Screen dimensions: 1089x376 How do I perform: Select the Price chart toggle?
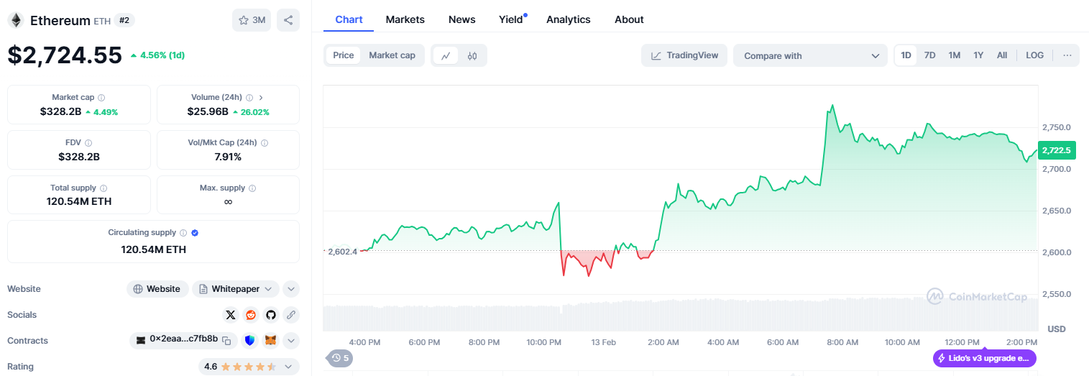pyautogui.click(x=344, y=55)
